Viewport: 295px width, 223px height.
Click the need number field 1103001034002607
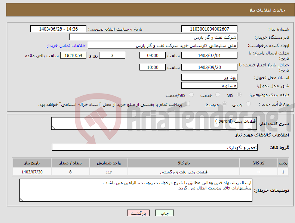[209, 29]
